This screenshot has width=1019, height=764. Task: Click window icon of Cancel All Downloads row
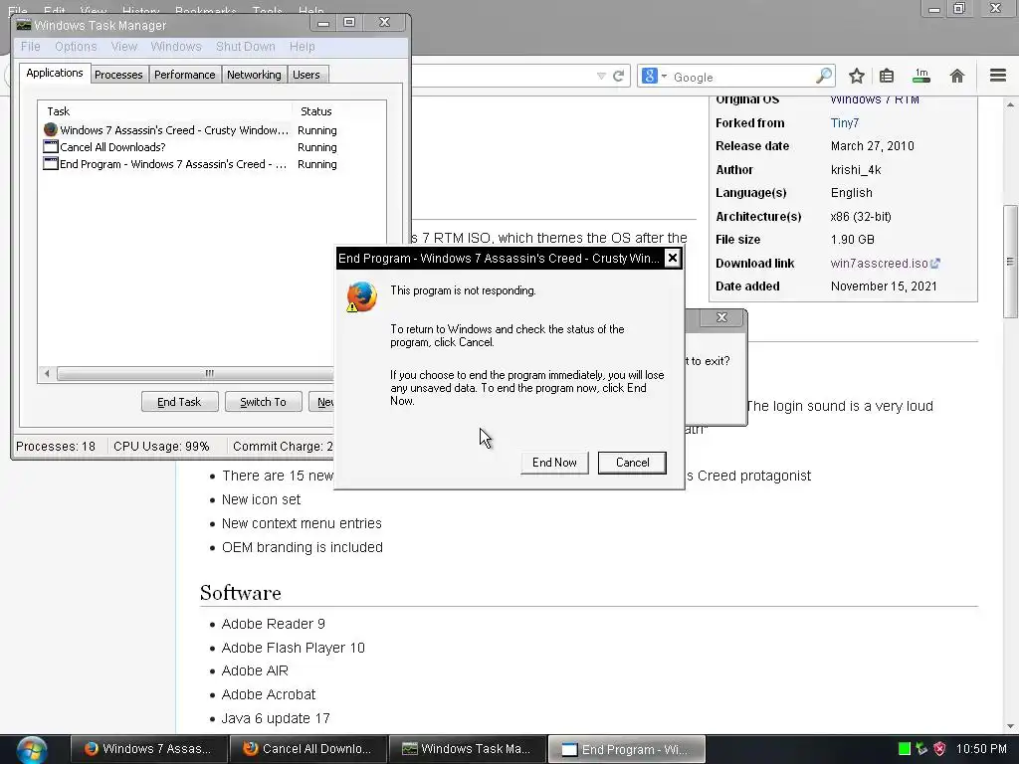pyautogui.click(x=50, y=147)
